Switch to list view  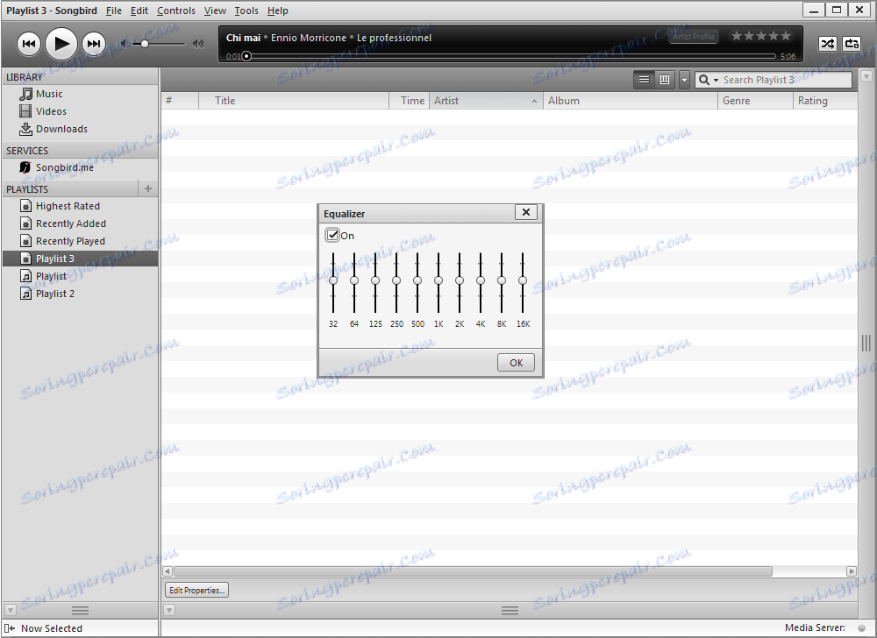click(x=644, y=80)
